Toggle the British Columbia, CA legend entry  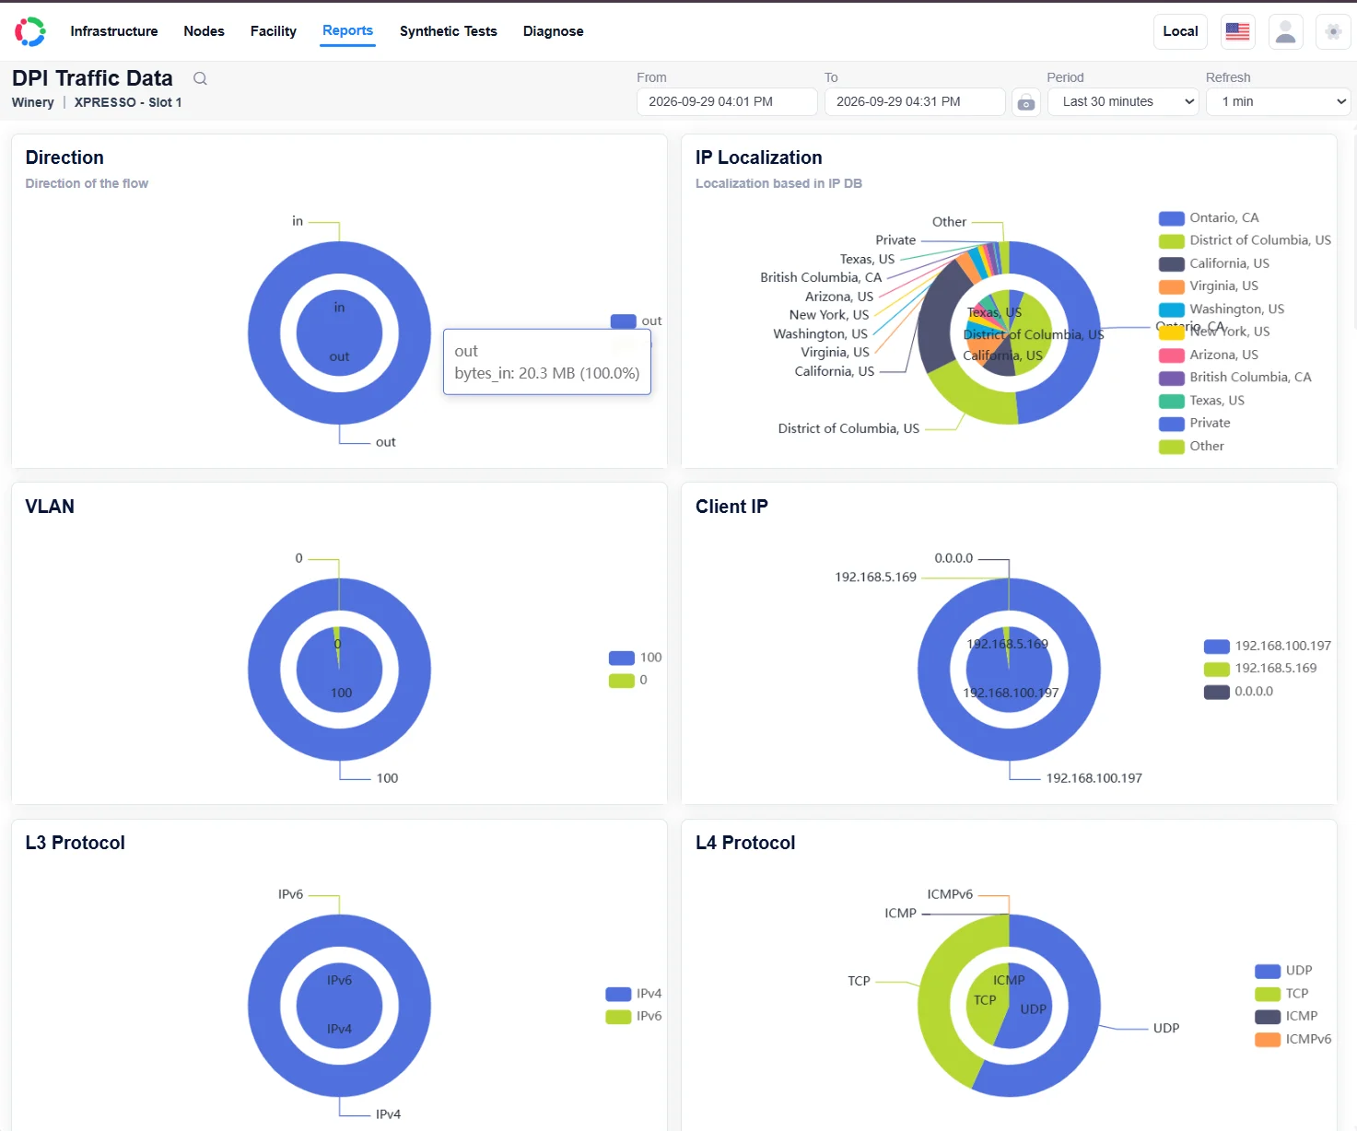pyautogui.click(x=1235, y=378)
